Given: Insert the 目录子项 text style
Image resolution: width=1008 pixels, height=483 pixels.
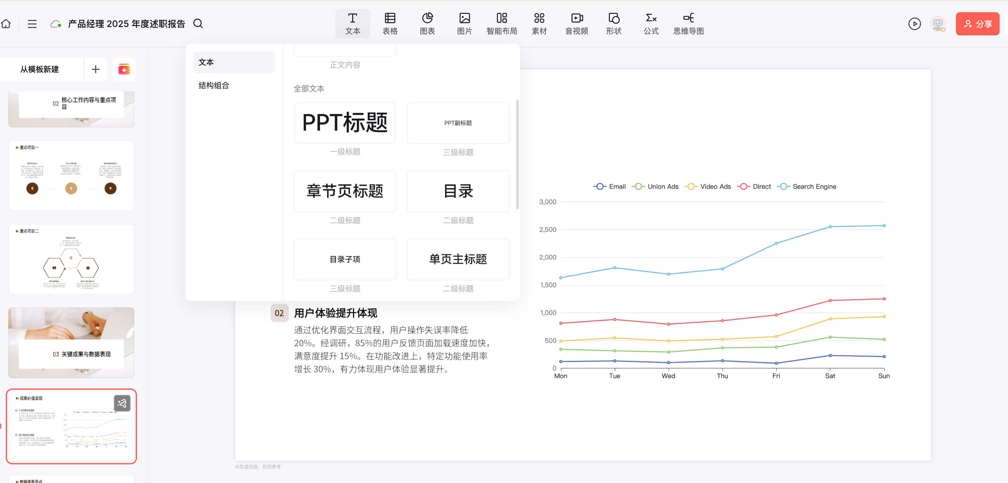Looking at the screenshot, I should [345, 259].
